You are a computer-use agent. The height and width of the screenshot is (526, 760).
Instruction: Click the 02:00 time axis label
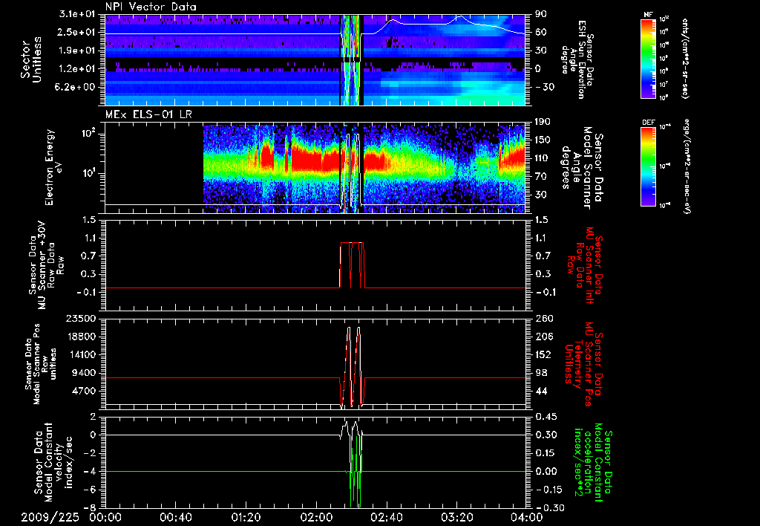(x=316, y=517)
